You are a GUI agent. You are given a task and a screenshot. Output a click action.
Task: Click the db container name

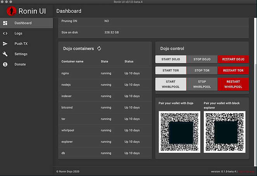[x=63, y=153]
